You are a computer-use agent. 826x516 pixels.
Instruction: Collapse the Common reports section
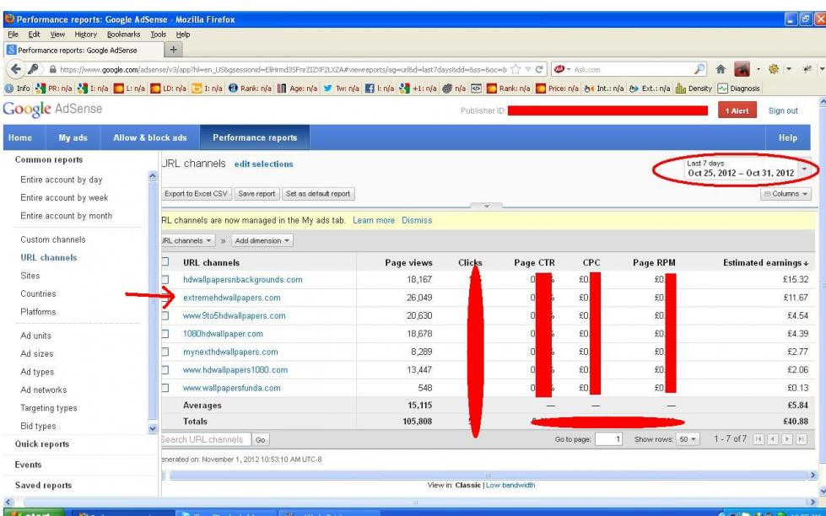pos(49,159)
